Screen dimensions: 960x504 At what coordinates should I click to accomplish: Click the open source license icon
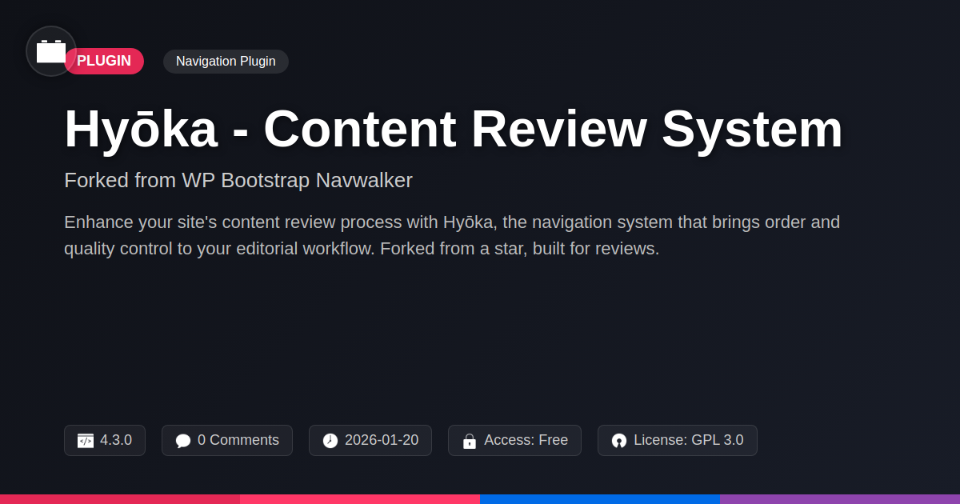(x=619, y=441)
